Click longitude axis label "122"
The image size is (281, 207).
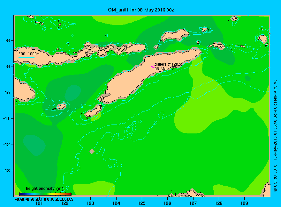[x=65, y=203]
